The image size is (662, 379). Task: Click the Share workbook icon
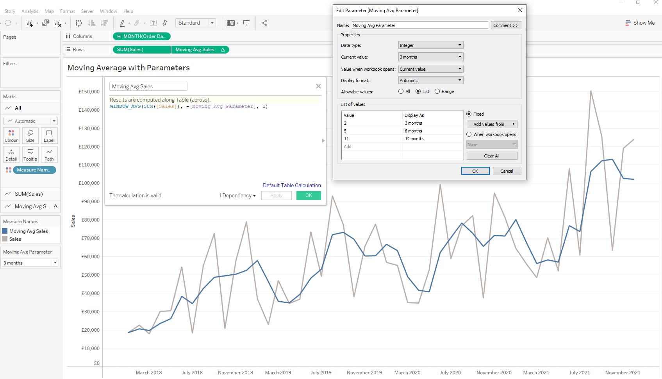(x=264, y=23)
